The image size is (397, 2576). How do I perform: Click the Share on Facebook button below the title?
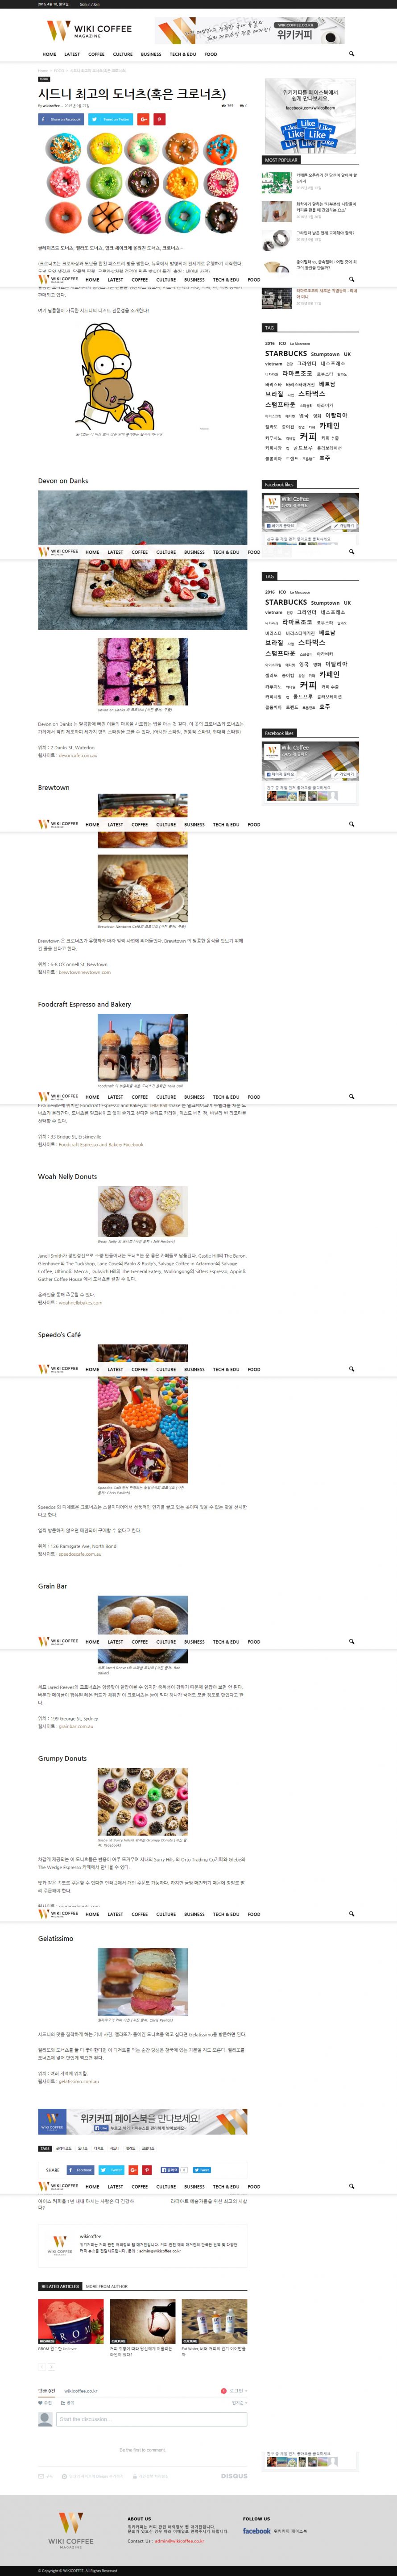[61, 119]
